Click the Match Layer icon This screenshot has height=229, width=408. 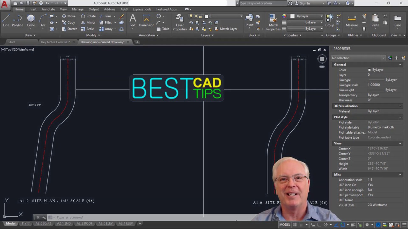(x=225, y=29)
